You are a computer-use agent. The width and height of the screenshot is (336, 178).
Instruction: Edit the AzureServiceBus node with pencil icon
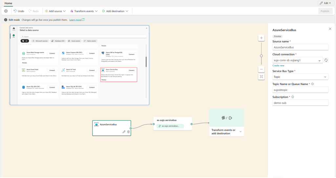[x=124, y=132]
